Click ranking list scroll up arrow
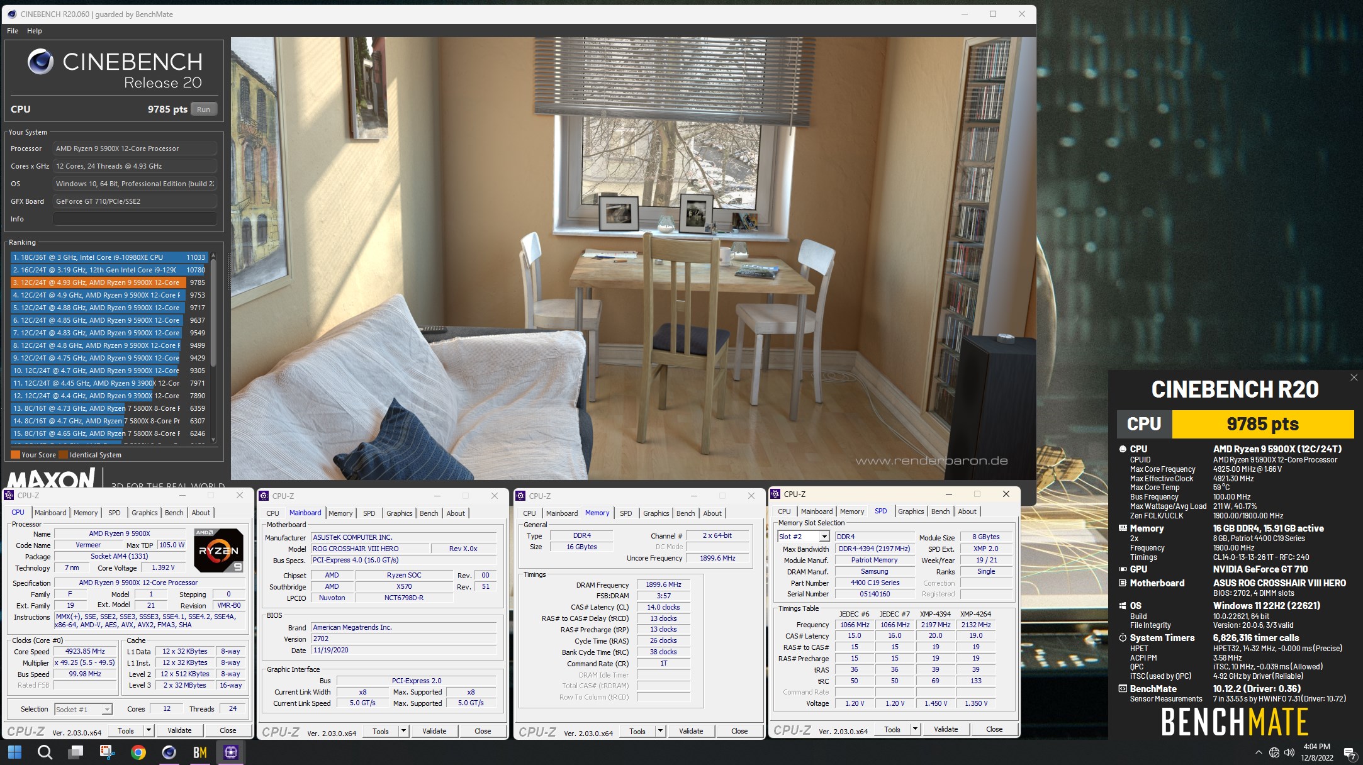Image resolution: width=1363 pixels, height=765 pixels. click(213, 256)
